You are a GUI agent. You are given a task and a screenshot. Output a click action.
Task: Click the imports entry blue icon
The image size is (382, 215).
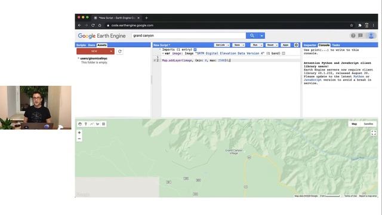click(x=195, y=50)
